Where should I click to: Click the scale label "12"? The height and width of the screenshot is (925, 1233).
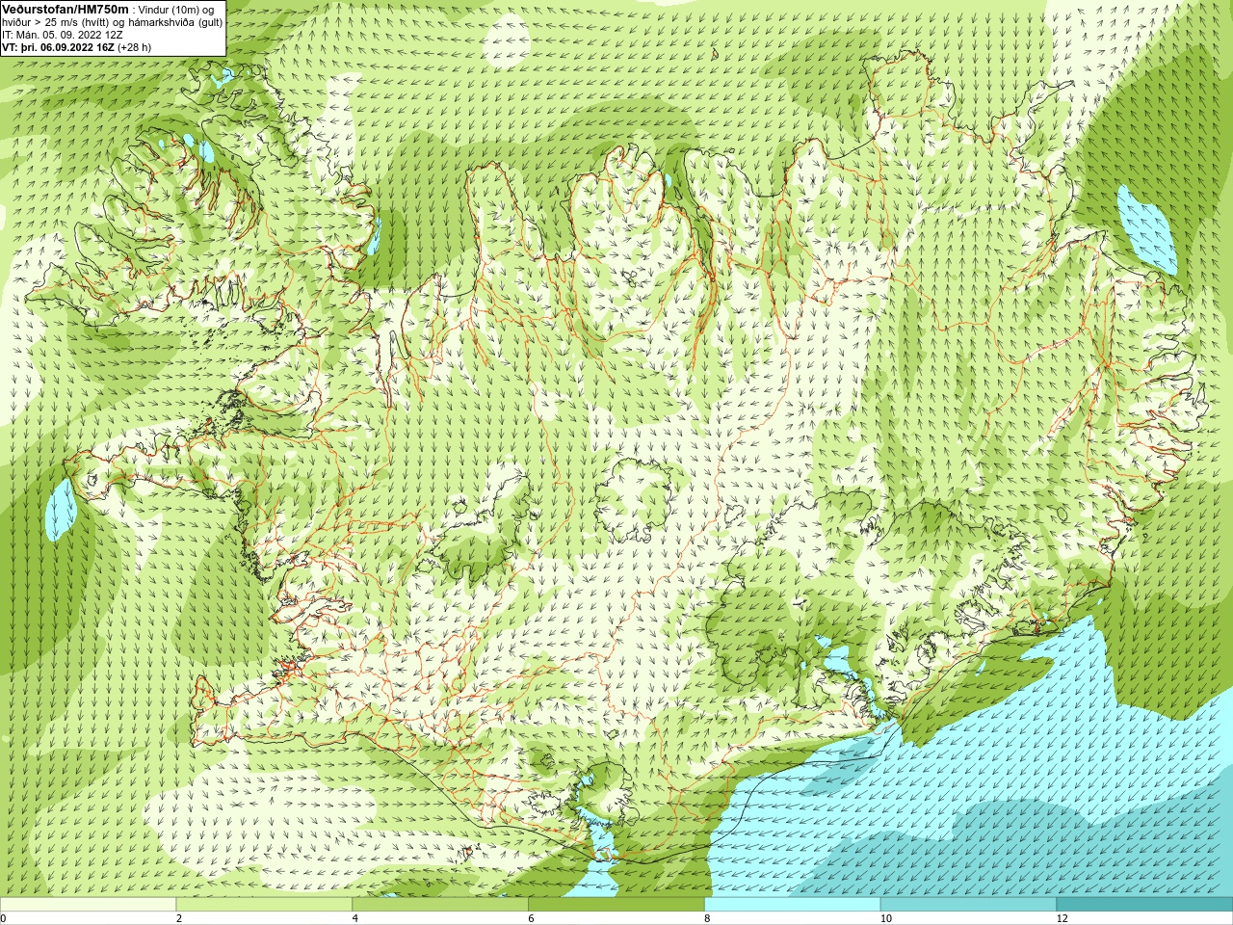pos(1062,918)
